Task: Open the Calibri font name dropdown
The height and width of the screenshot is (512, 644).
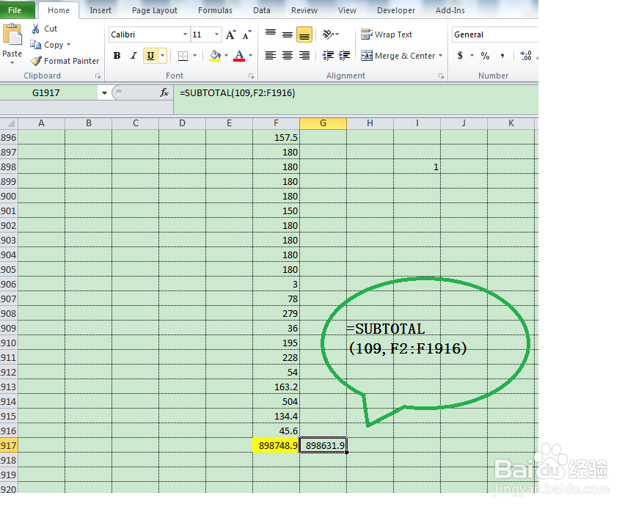Action: (186, 34)
